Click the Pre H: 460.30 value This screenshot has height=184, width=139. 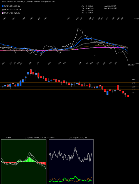point(87,8)
